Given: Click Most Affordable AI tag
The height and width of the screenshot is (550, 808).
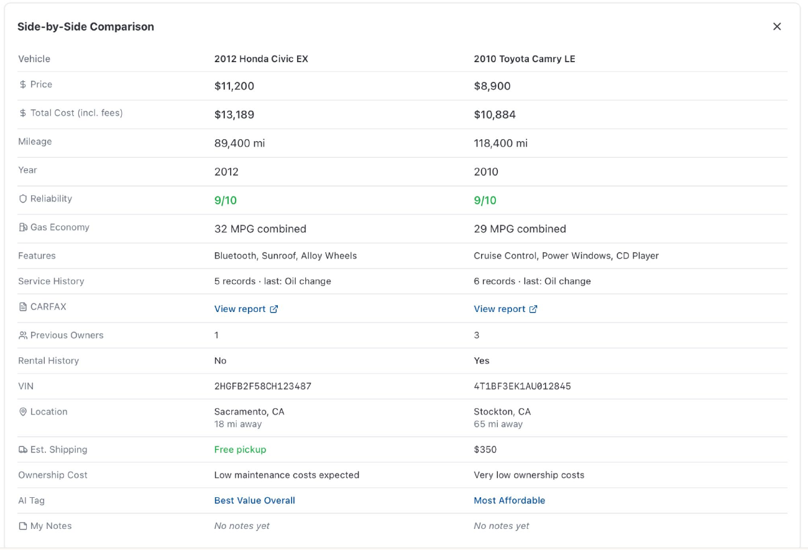Looking at the screenshot, I should coord(509,500).
